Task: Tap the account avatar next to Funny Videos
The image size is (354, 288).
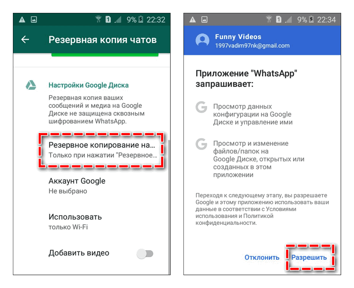Action: pos(202,40)
